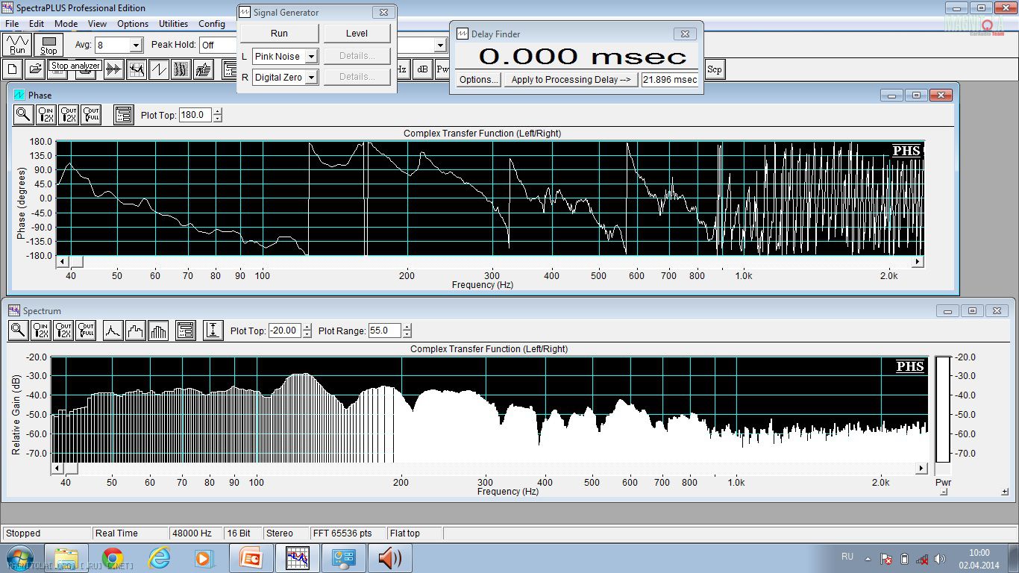Click Apply to Processing Delay button
Image resolution: width=1019 pixels, height=573 pixels.
tap(571, 80)
